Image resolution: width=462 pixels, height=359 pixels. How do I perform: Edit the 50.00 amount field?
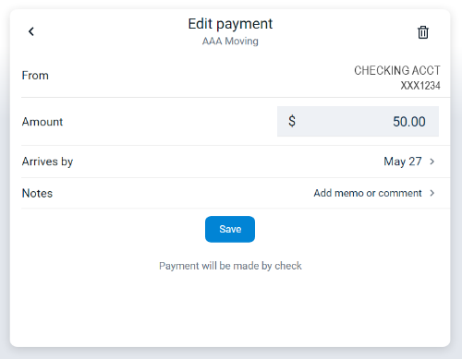tap(358, 121)
